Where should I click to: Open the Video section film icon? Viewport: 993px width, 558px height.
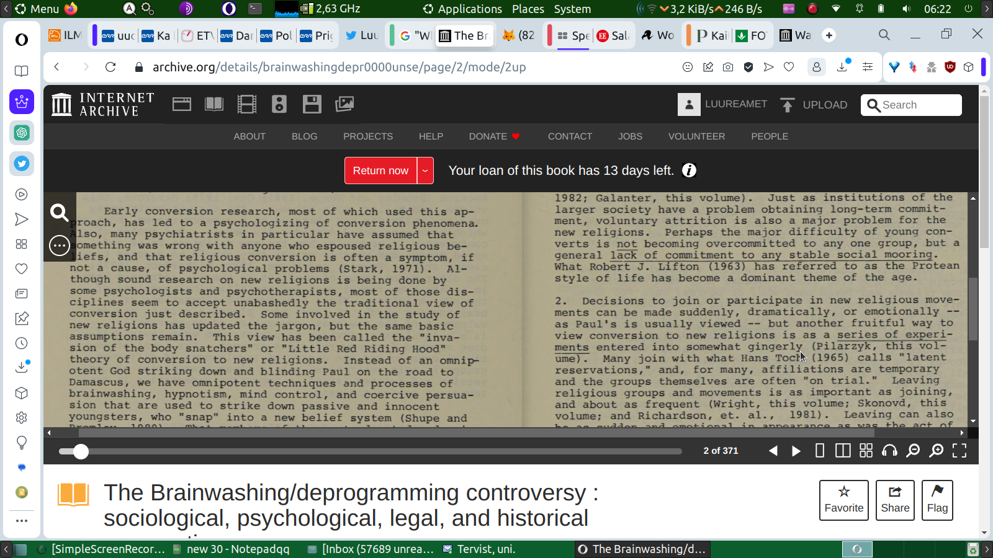pos(247,104)
